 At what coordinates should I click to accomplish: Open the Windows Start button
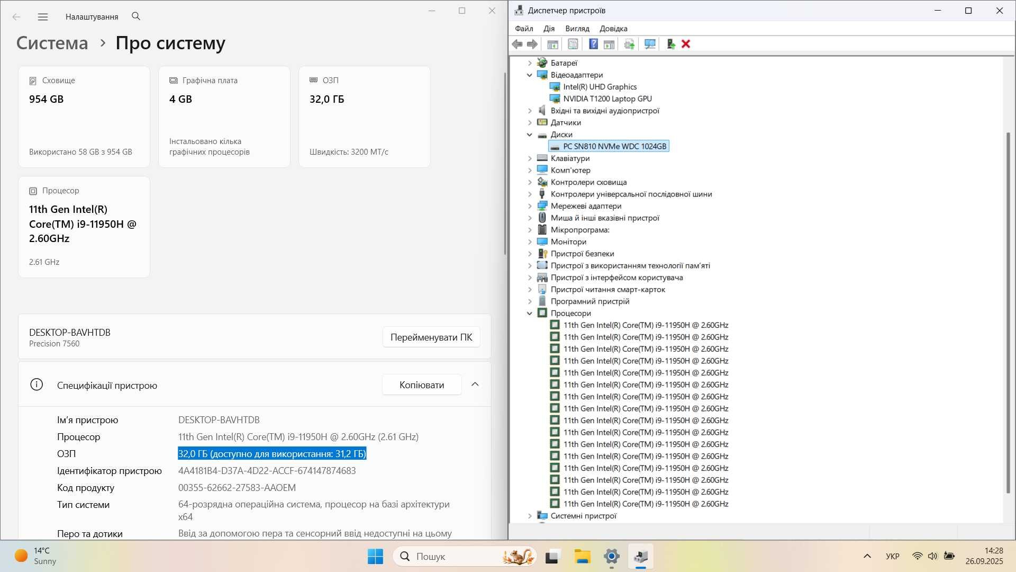click(x=375, y=556)
